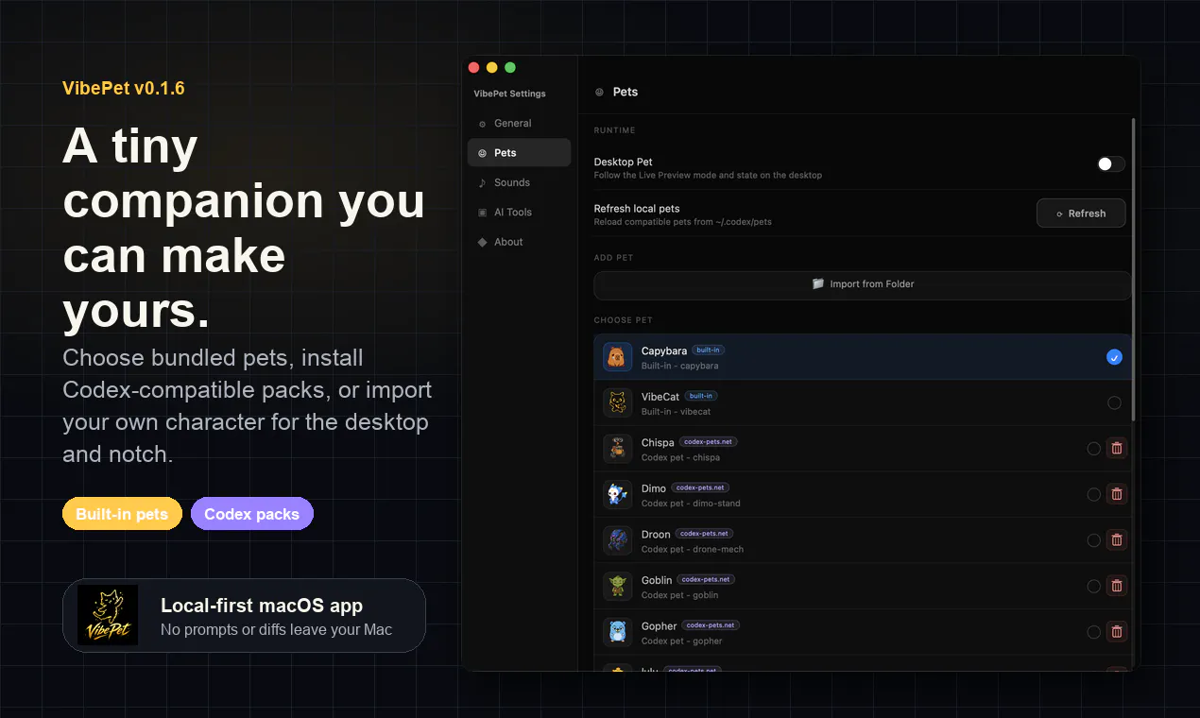Open the General settings section
Screen dimensions: 1200x718
point(519,123)
